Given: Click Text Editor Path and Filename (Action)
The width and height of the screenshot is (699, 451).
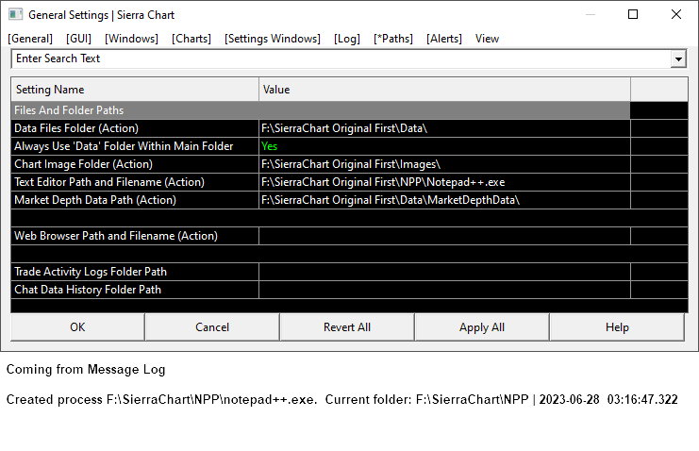Looking at the screenshot, I should pyautogui.click(x=135, y=182).
